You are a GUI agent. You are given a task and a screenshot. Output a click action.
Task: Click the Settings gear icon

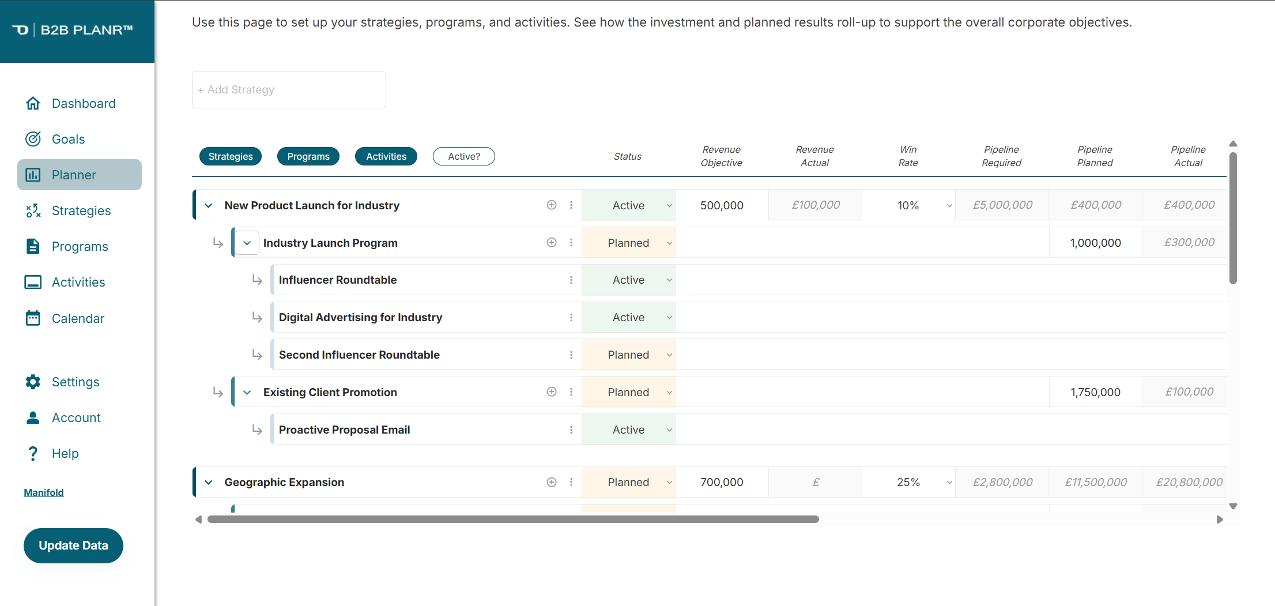pos(33,382)
